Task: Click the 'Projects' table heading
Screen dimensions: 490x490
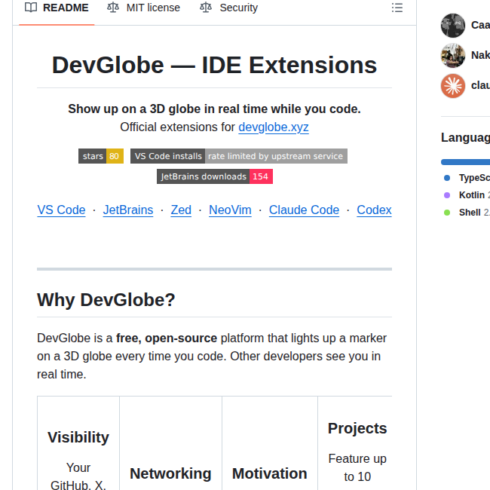Action: (357, 428)
